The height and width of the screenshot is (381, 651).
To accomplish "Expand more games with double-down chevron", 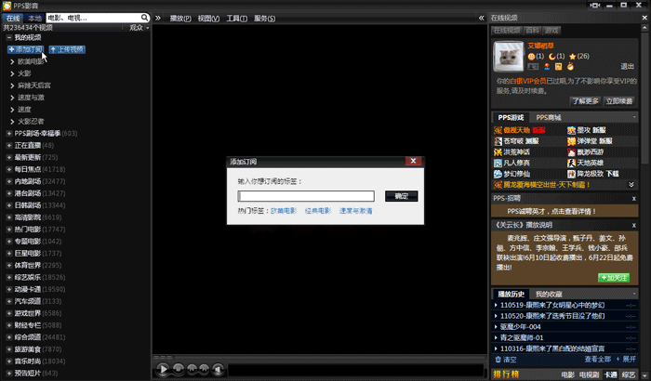I will click(x=631, y=184).
